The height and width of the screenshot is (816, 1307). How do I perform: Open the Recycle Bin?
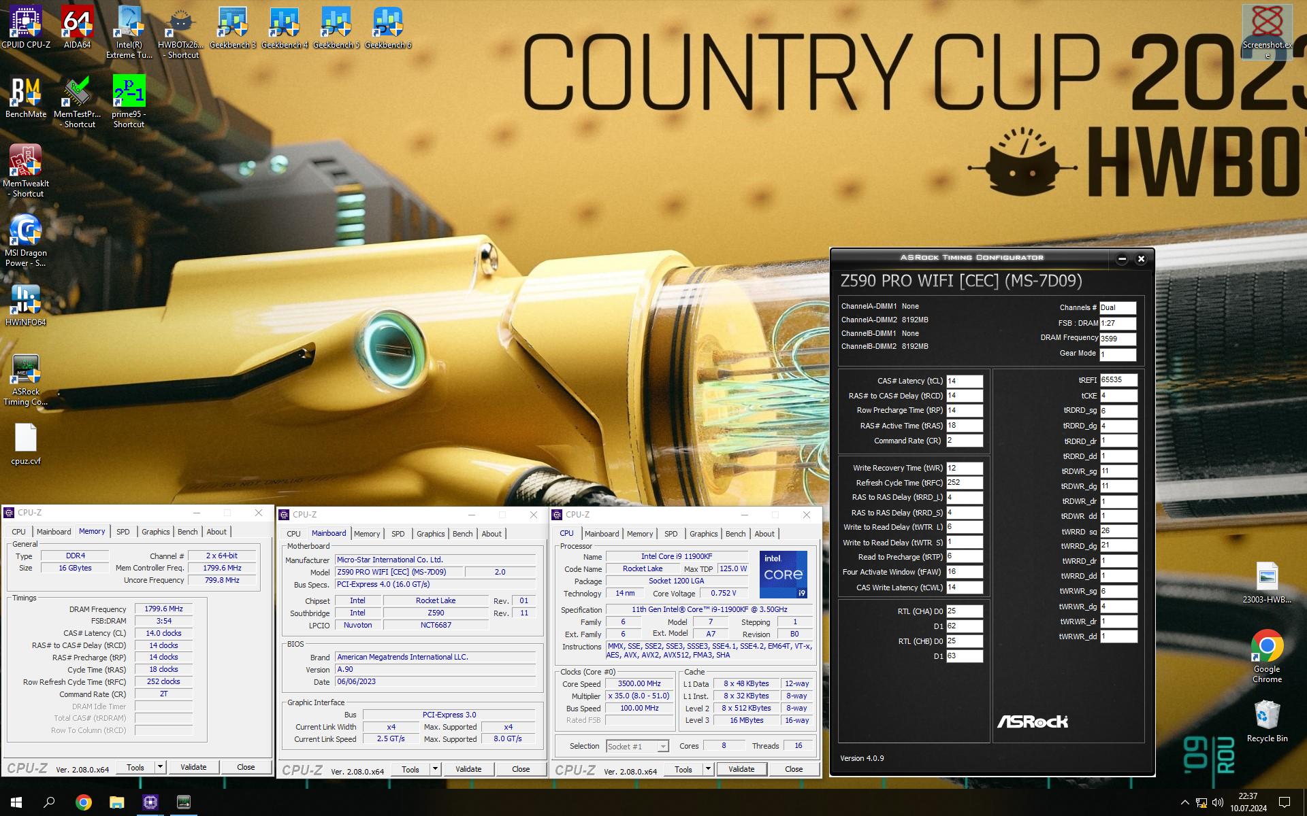coord(1267,721)
